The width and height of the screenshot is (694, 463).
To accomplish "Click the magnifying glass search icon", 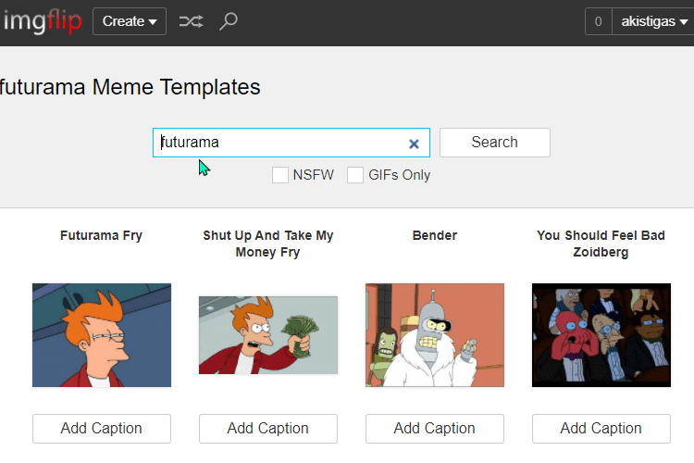I will point(229,21).
